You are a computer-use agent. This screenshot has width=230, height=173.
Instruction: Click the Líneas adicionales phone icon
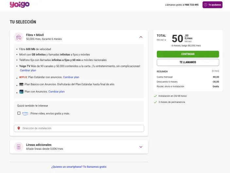19,147
